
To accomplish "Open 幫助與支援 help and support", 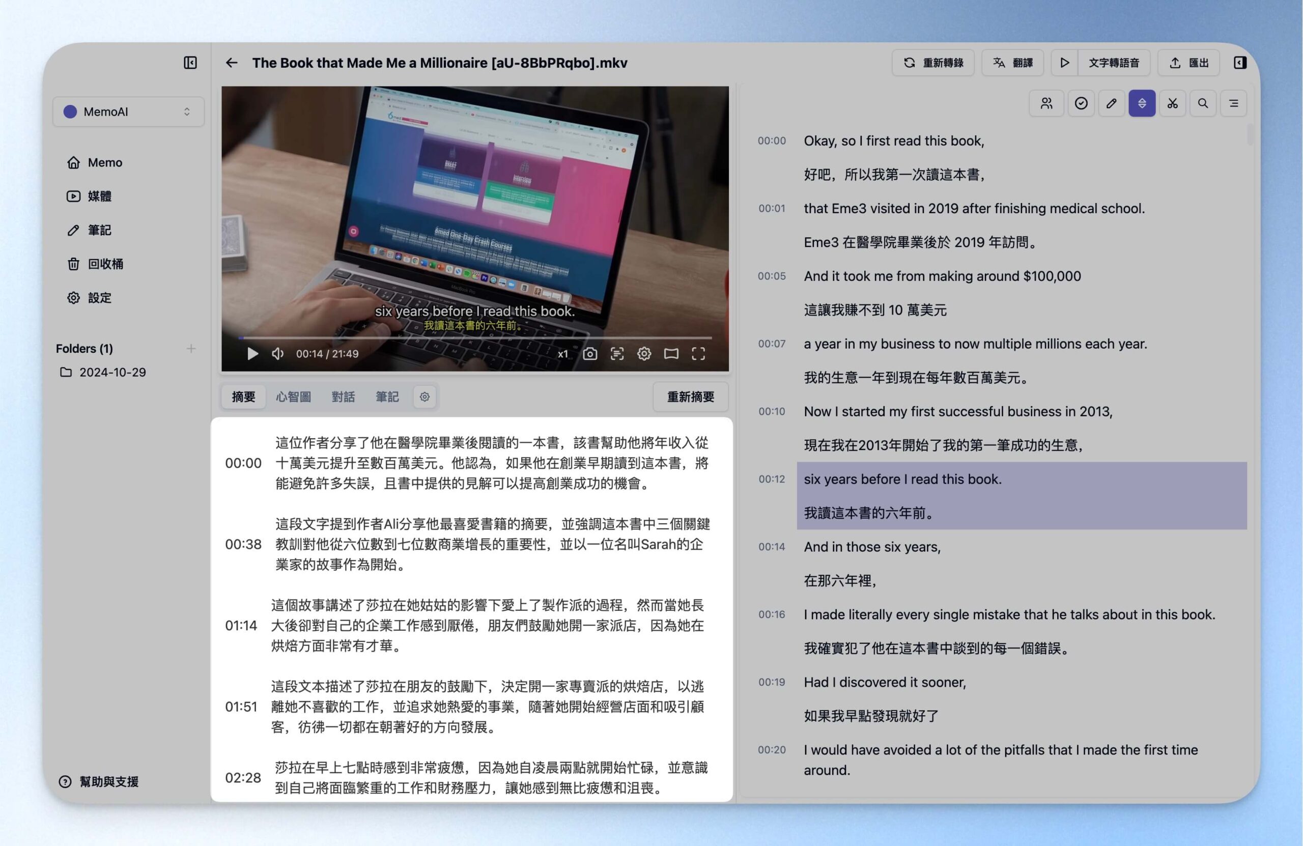I will [x=99, y=781].
